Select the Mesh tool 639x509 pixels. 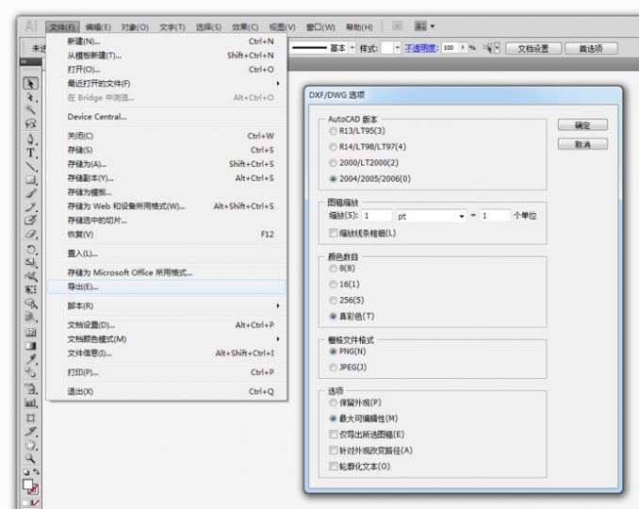click(30, 332)
